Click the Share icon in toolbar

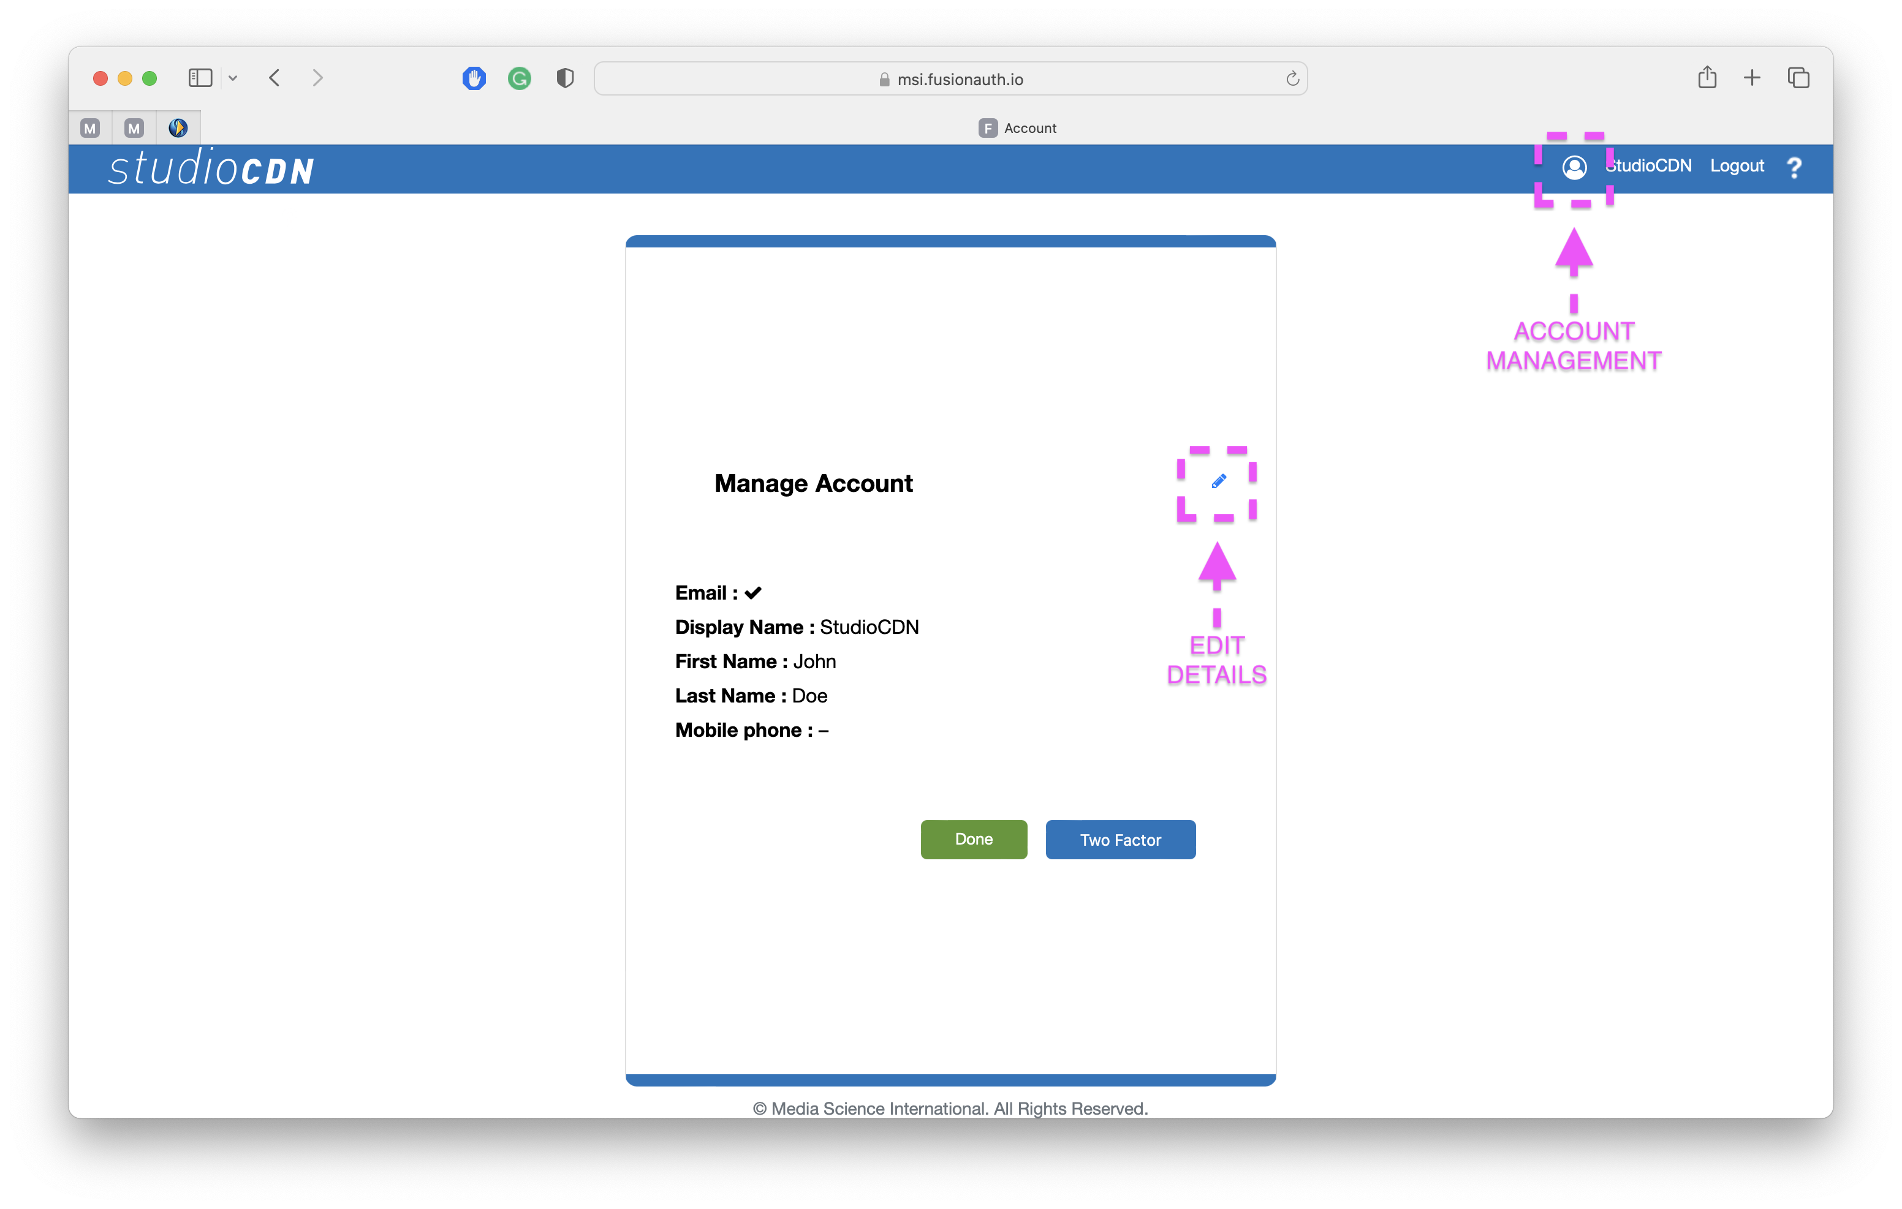click(x=1707, y=77)
